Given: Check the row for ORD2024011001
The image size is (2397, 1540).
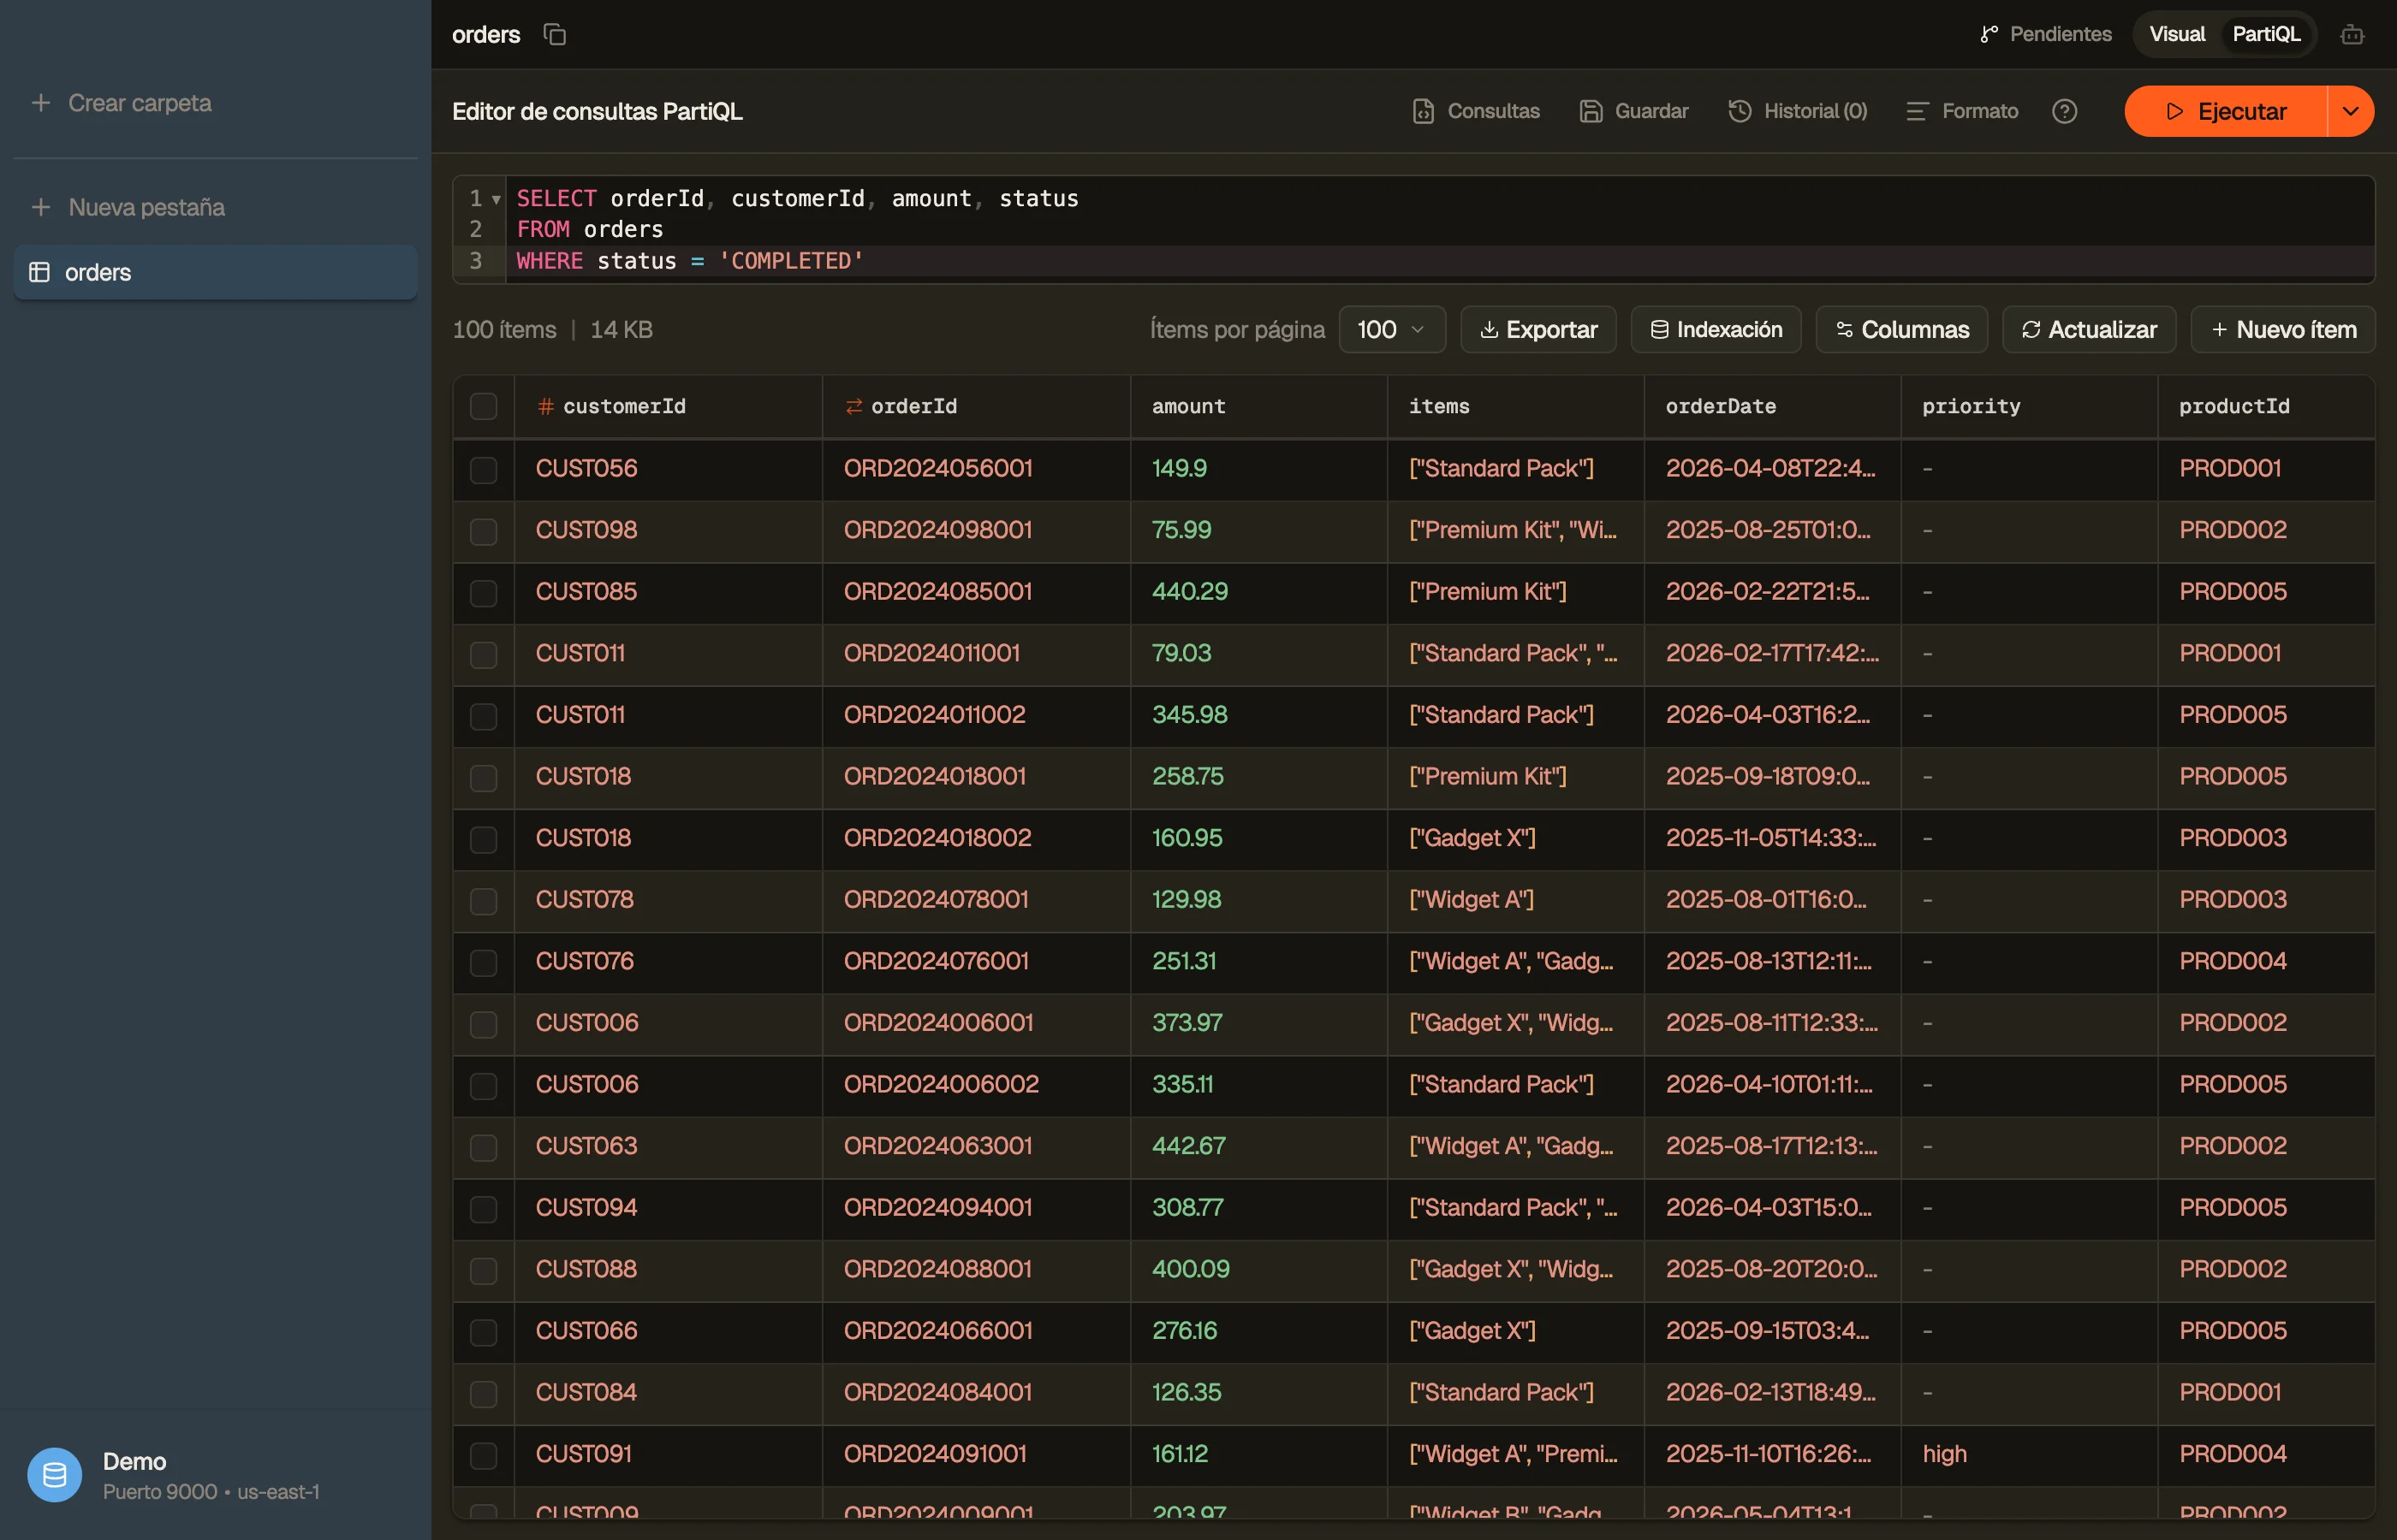Looking at the screenshot, I should click(483, 654).
